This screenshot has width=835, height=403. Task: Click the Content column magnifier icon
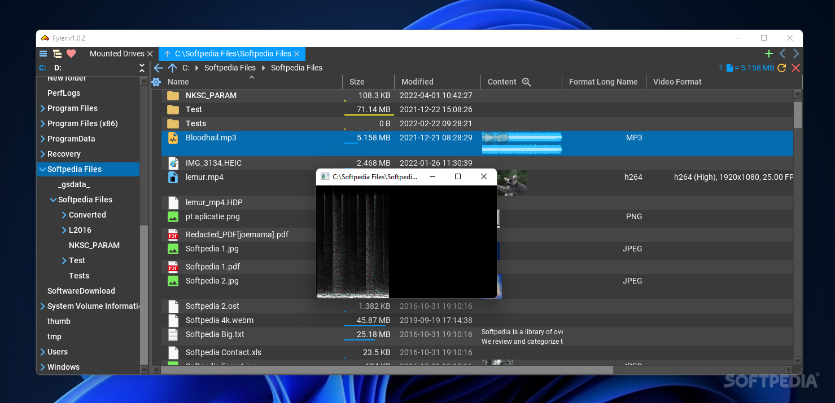(526, 82)
